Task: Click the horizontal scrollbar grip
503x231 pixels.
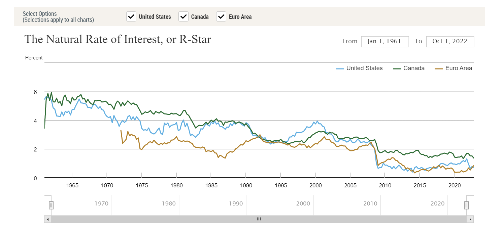Action: pyautogui.click(x=259, y=219)
